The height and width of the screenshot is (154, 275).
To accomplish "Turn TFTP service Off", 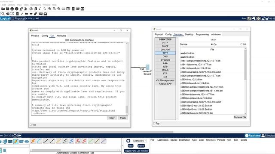I will pos(241,44).
